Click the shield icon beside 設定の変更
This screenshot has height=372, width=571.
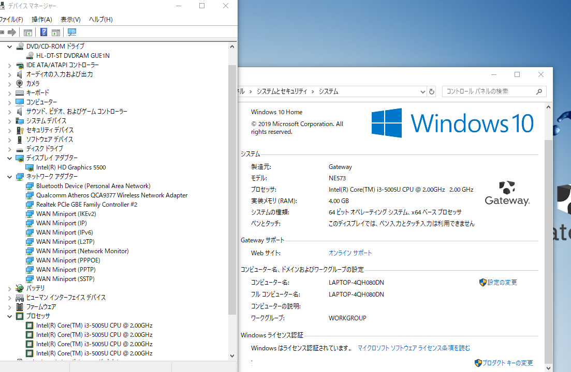click(483, 282)
